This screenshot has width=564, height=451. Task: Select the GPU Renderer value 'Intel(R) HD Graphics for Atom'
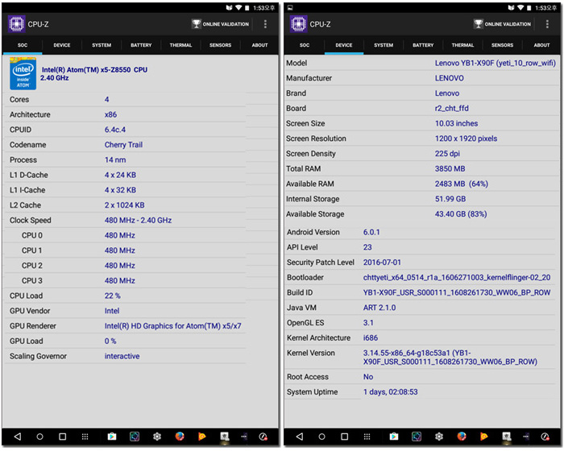172,326
